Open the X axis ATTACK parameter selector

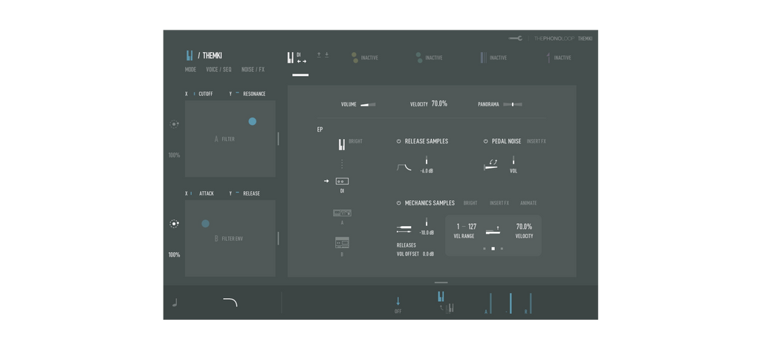(207, 193)
